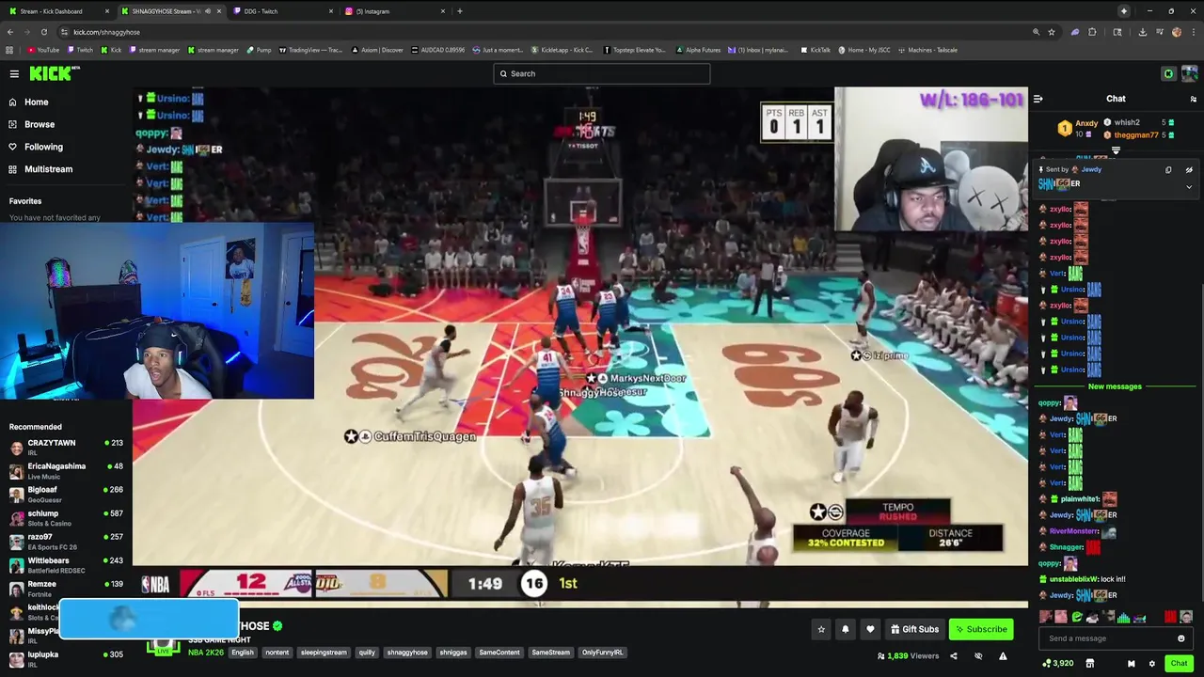This screenshot has width=1204, height=677.
Task: Open the chat moderator icon
Action: (x=1131, y=664)
